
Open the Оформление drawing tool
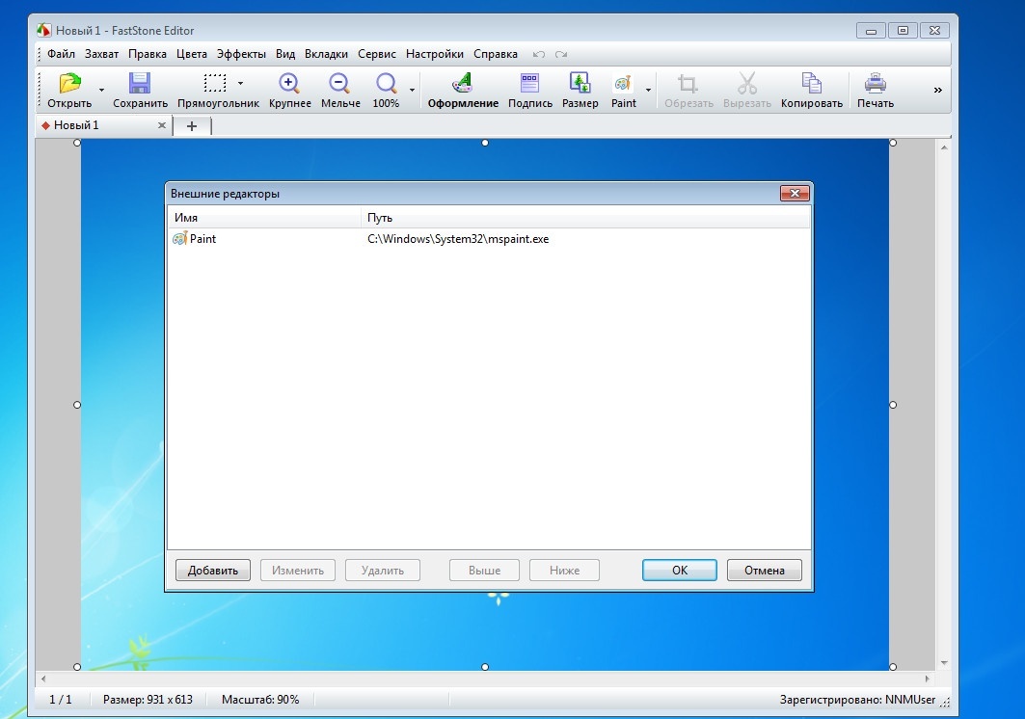click(x=463, y=91)
